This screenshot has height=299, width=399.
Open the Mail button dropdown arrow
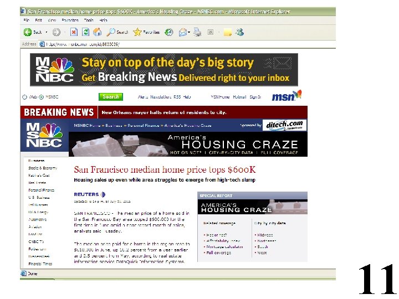(189, 32)
